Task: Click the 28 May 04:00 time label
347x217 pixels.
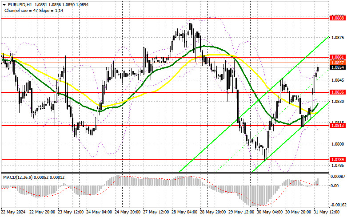Action: tap(184, 212)
